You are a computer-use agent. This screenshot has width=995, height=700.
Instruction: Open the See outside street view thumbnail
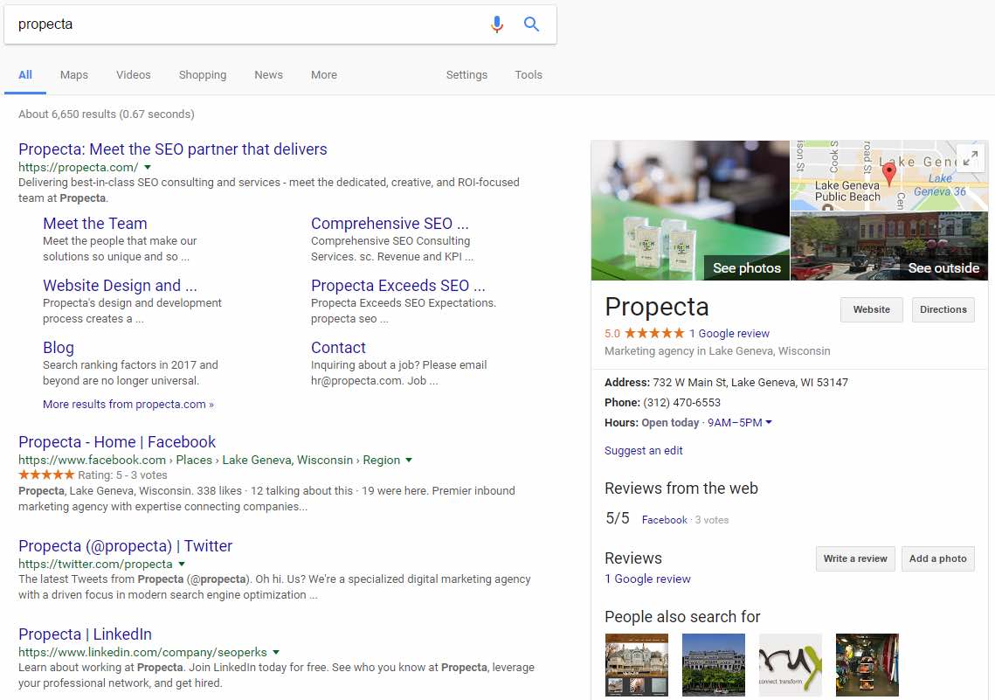pyautogui.click(x=889, y=246)
